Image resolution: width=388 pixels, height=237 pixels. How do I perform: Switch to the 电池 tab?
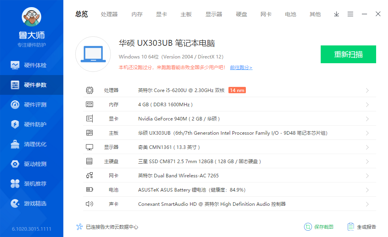291,14
